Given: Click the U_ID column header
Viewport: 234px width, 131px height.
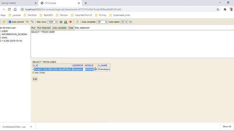Looking at the screenshot, I should coord(52,65).
